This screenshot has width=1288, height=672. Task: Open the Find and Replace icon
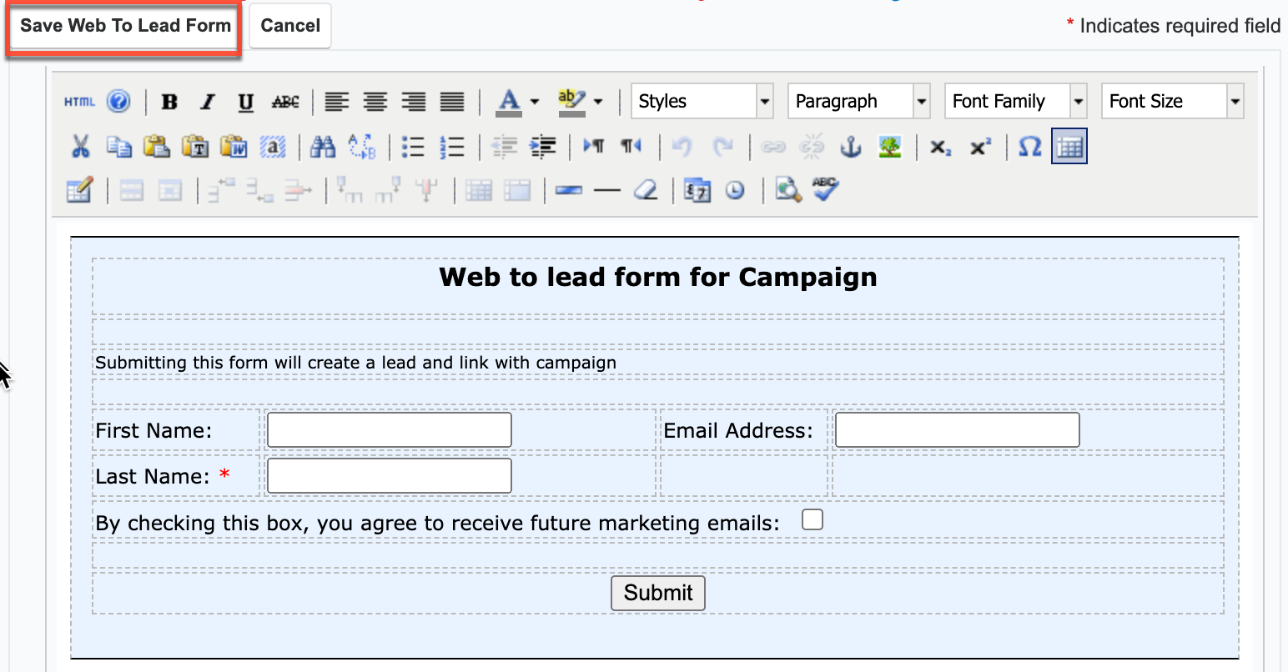(x=361, y=147)
